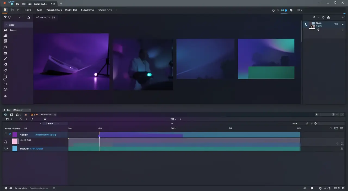Viewport: 348px width, 191px height.
Task: Select the highlighted first row in left sidebar
Action: click(18, 25)
